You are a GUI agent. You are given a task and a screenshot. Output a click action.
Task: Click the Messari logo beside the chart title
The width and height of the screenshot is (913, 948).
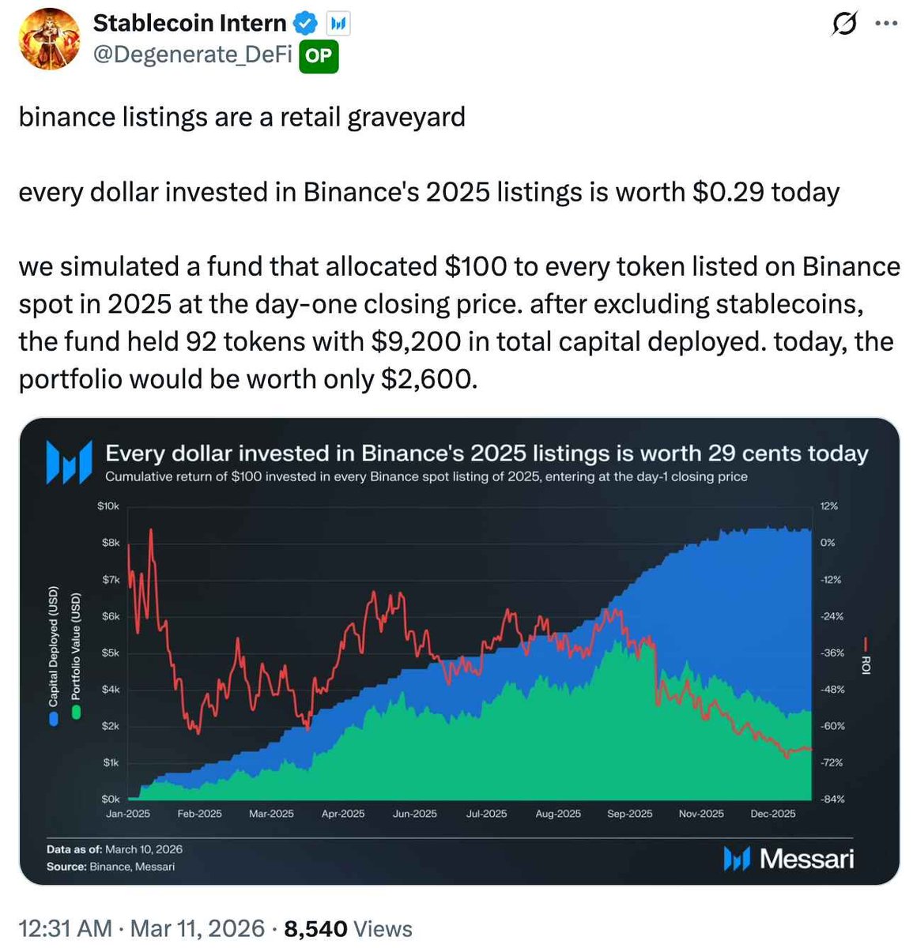(69, 462)
